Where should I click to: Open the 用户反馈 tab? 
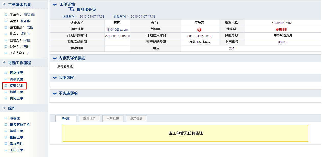[x=113, y=119]
